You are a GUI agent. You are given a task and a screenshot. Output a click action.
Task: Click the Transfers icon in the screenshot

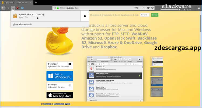pos(130,60)
